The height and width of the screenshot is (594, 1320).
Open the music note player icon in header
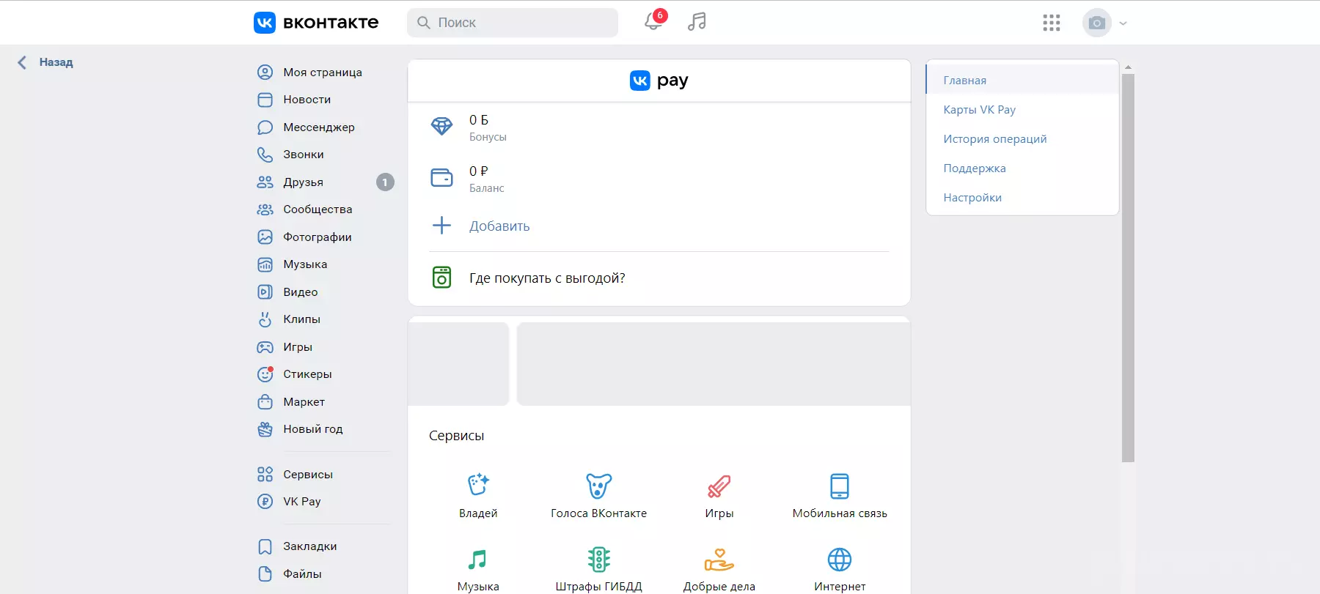[x=697, y=22]
